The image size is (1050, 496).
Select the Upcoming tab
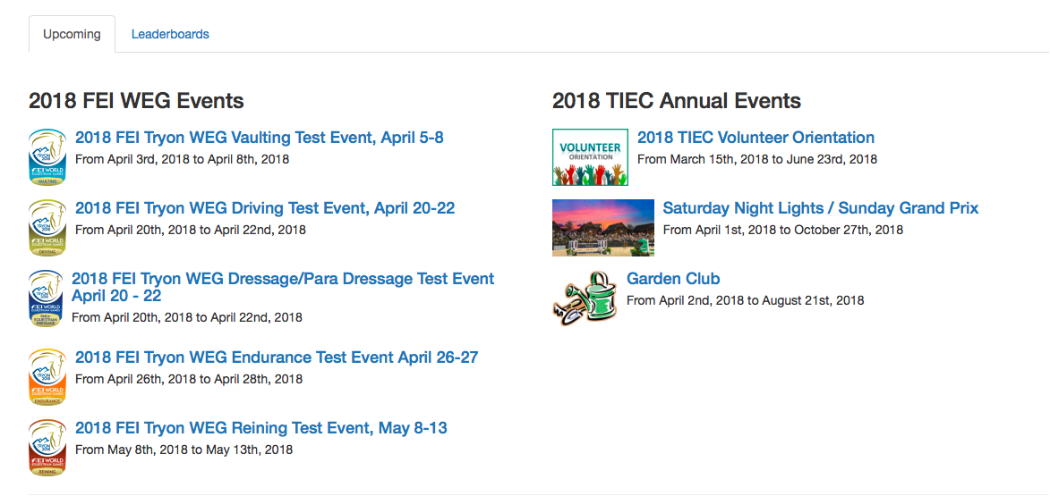pyautogui.click(x=72, y=34)
